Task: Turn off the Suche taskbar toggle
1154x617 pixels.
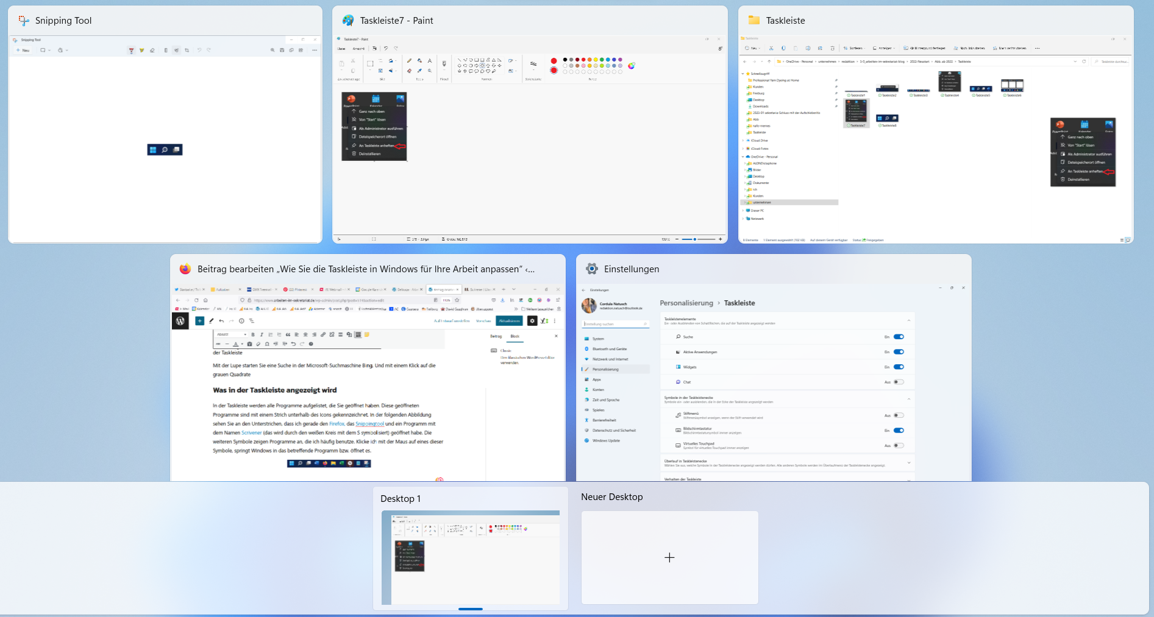Action: click(x=899, y=337)
